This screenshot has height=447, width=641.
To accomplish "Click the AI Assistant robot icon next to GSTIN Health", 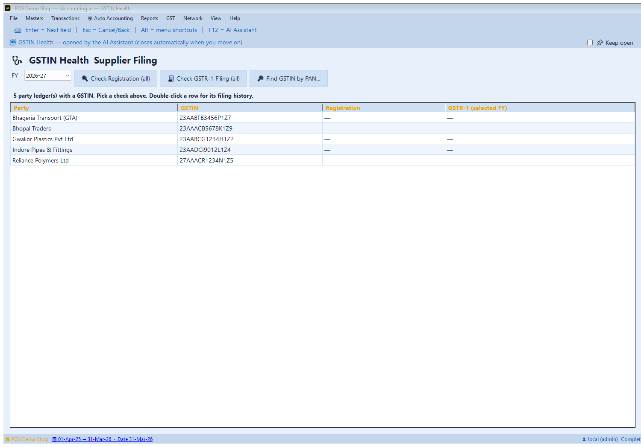I will pyautogui.click(x=13, y=42).
